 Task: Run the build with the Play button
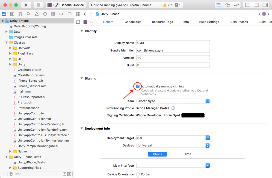click(26, 5)
